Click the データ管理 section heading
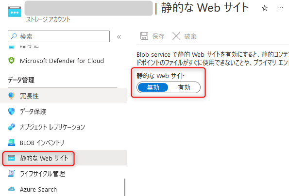 [x=21, y=80]
